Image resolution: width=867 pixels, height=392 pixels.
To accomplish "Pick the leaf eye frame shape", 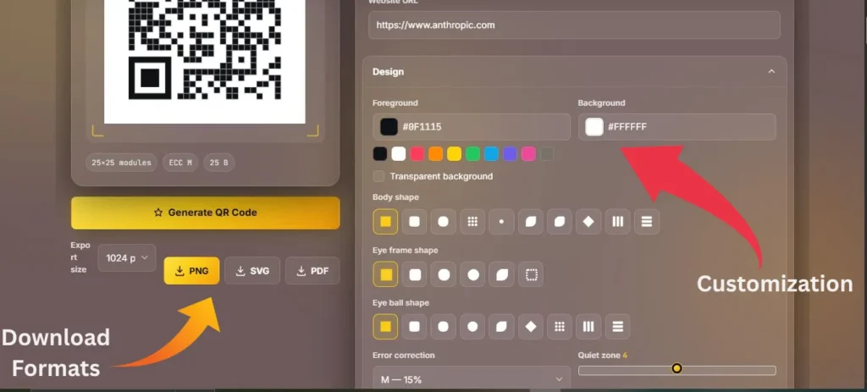I will pos(501,274).
